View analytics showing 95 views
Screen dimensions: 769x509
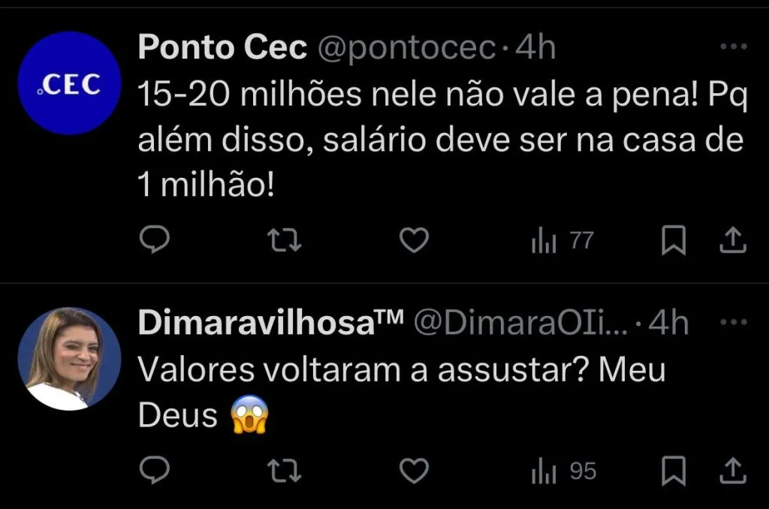click(564, 472)
